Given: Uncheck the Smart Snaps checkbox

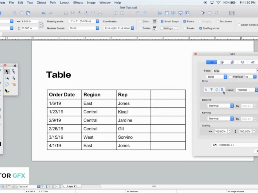Looking at the screenshot, I should 162,22.
